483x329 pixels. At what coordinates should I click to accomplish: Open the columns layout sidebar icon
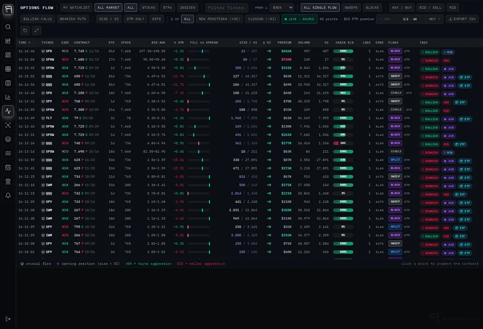click(8, 83)
